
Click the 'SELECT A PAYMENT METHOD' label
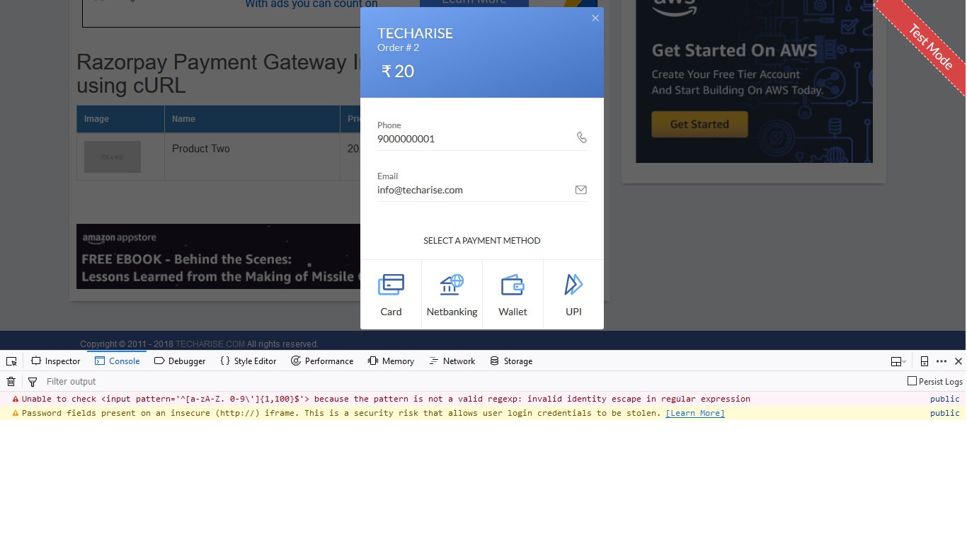(482, 241)
